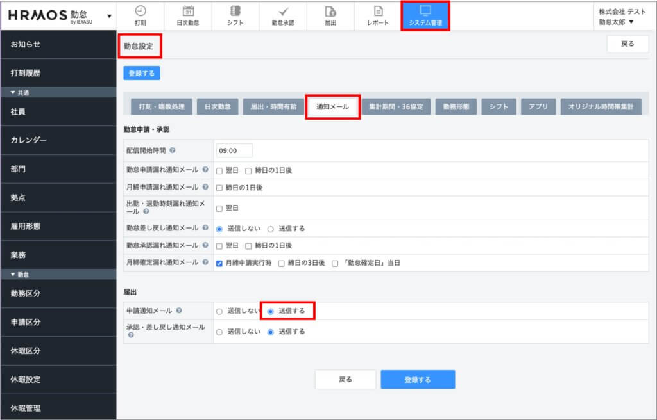Open the 集計期間・36協定 tab
The image size is (657, 420).
396,107
